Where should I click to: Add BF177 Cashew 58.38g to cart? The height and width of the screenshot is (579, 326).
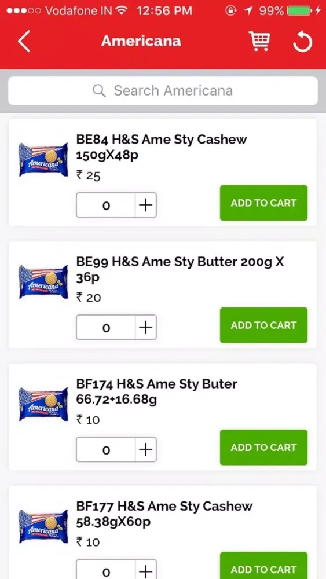pyautogui.click(x=263, y=566)
